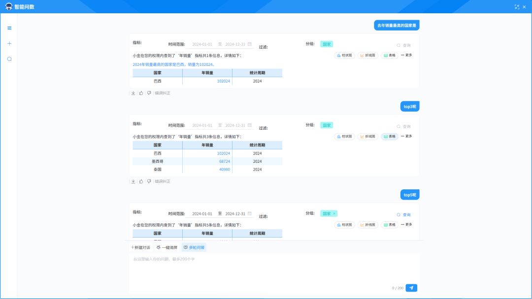This screenshot has height=299, width=532.
Task: Open date range calendar in top5 answer
Action: coord(250,214)
